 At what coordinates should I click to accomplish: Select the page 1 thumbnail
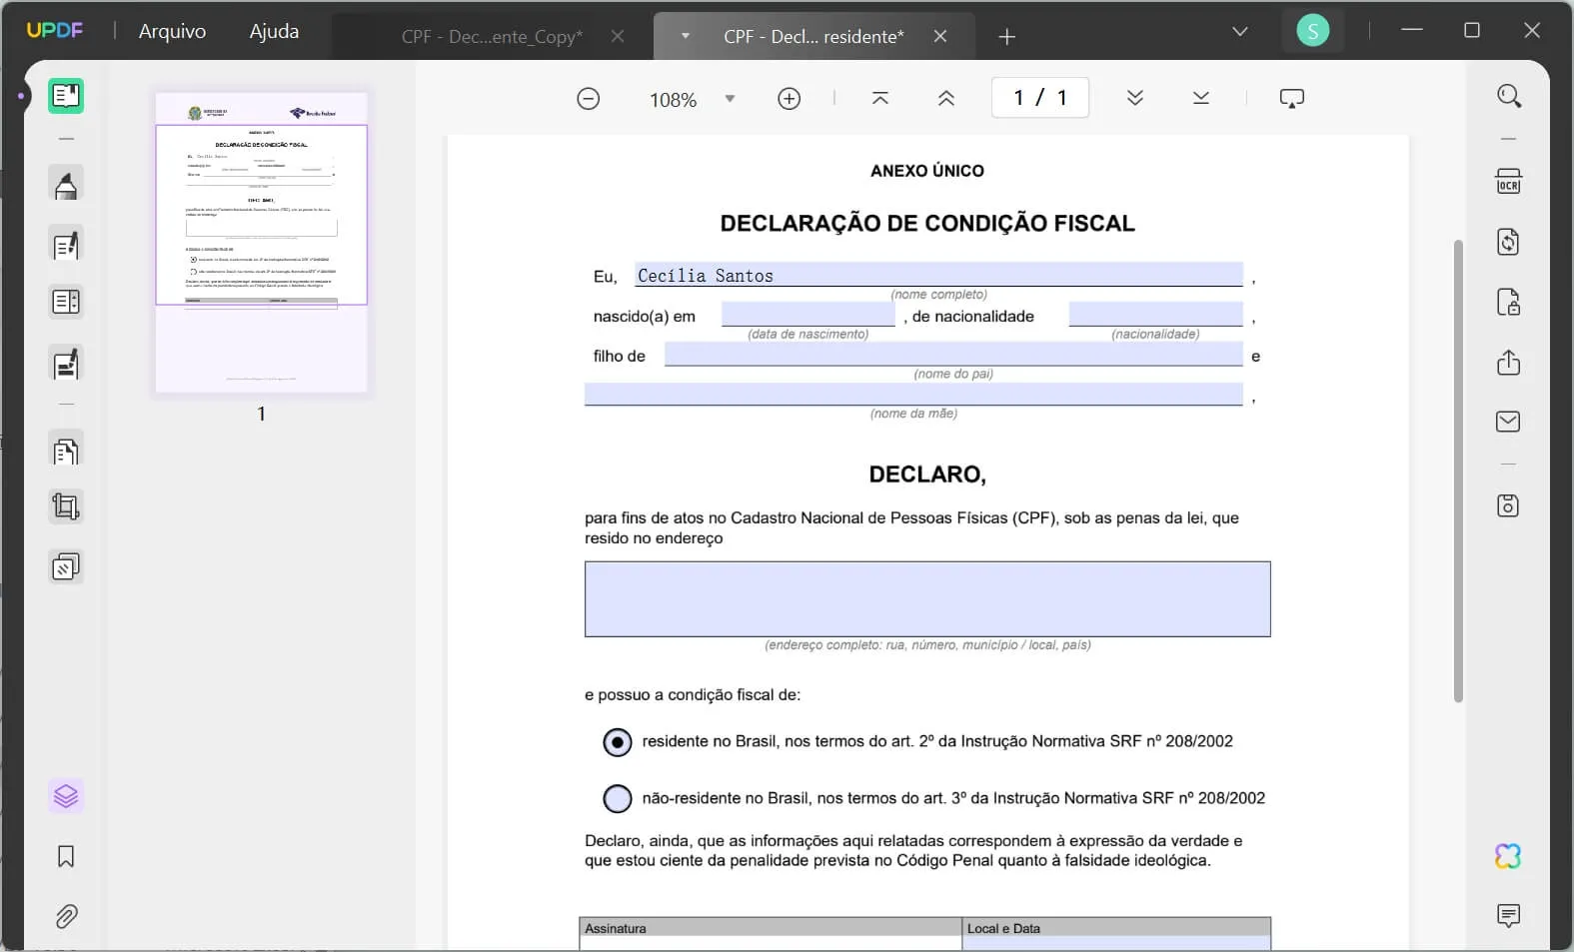[262, 243]
